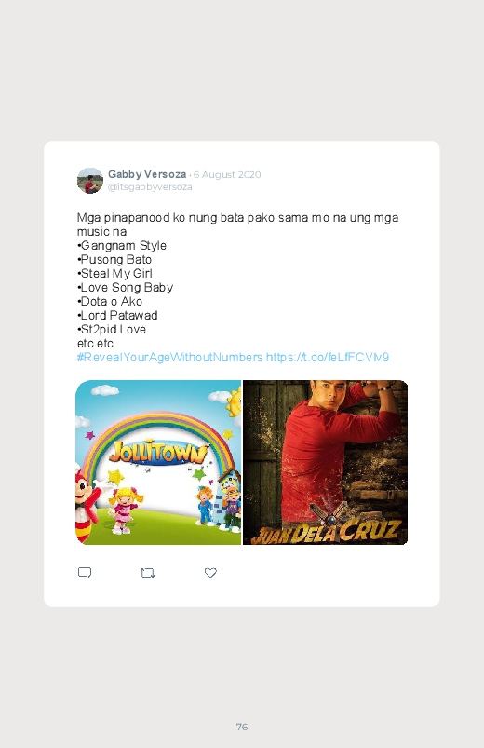Click the tweet's opening sentence text
Viewport: 484px width, 748px height.
[237, 224]
